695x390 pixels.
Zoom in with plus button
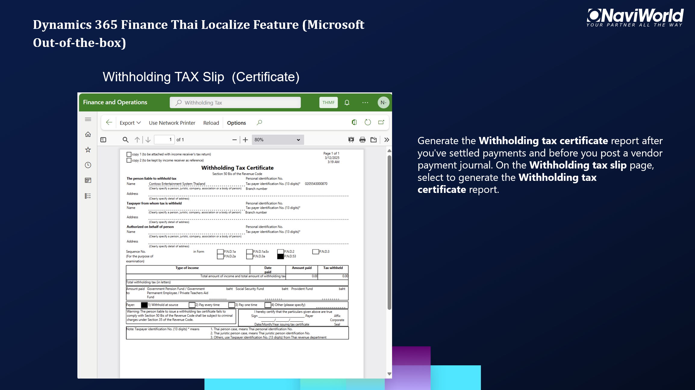click(x=245, y=140)
